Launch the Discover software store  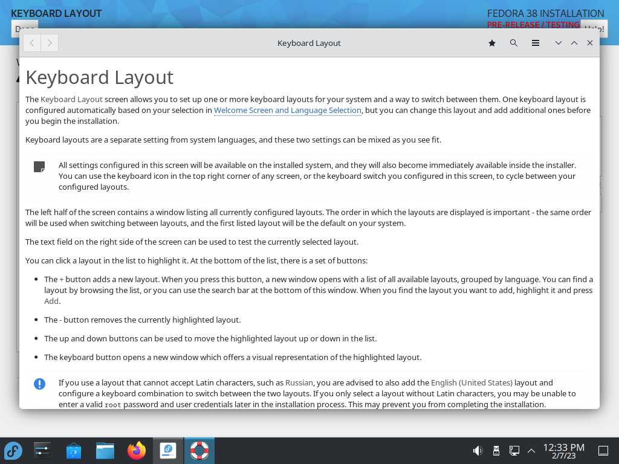pyautogui.click(x=73, y=451)
